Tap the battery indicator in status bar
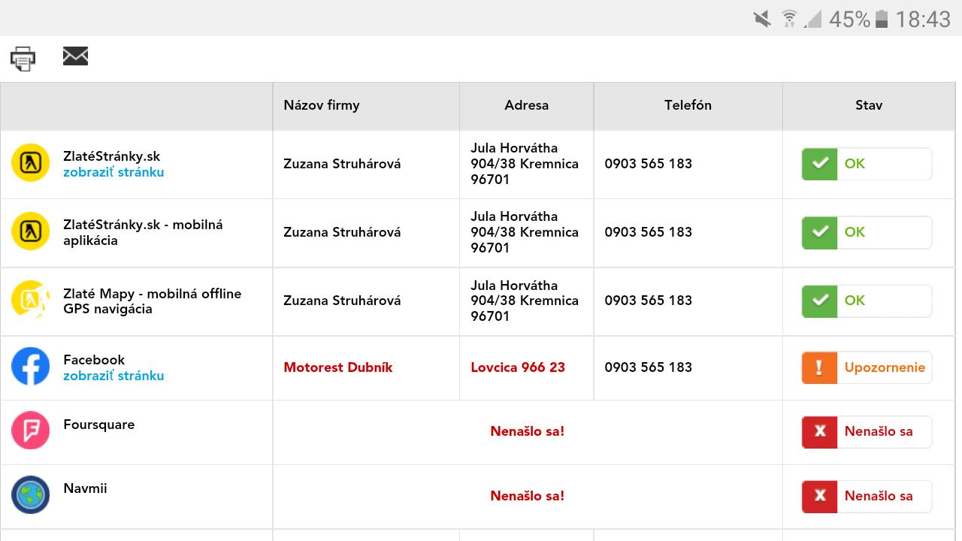The height and width of the screenshot is (541, 962). (x=882, y=19)
